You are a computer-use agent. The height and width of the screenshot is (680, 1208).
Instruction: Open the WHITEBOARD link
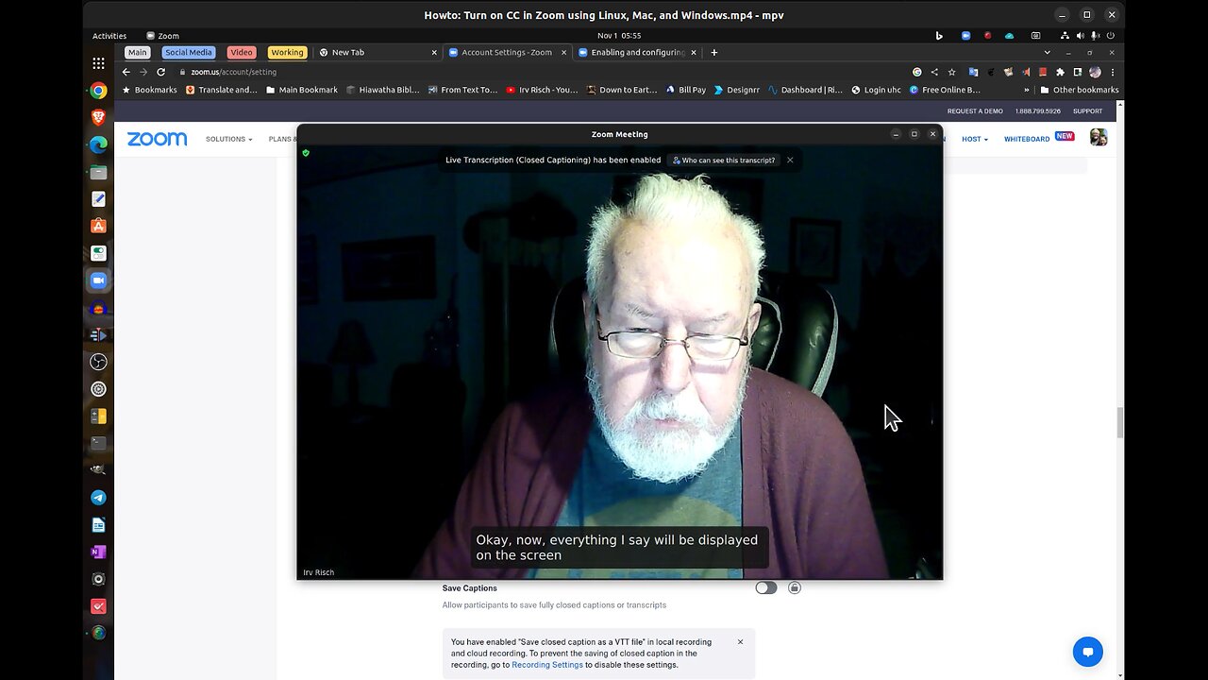click(x=1027, y=139)
